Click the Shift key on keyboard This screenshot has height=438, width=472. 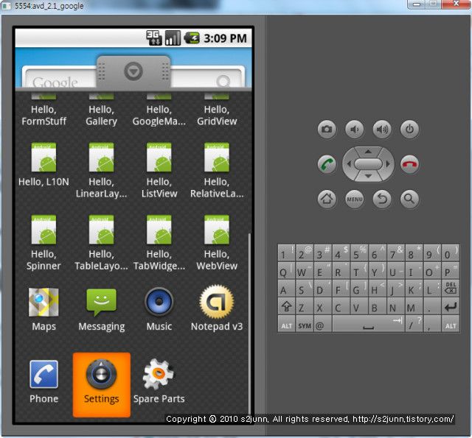point(287,306)
